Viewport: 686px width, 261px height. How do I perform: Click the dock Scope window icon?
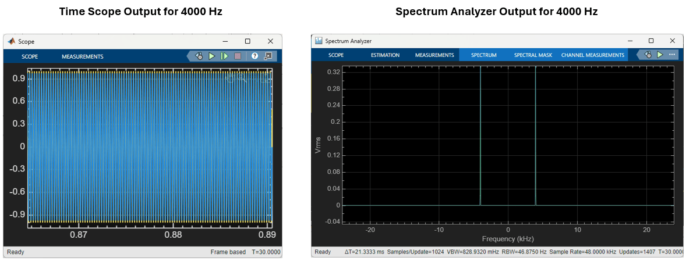click(268, 56)
